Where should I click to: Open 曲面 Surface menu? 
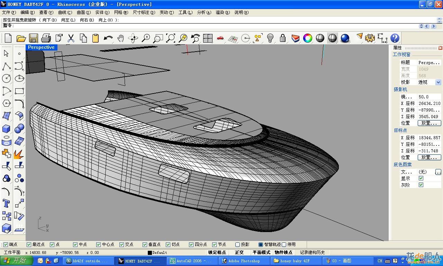(83, 12)
